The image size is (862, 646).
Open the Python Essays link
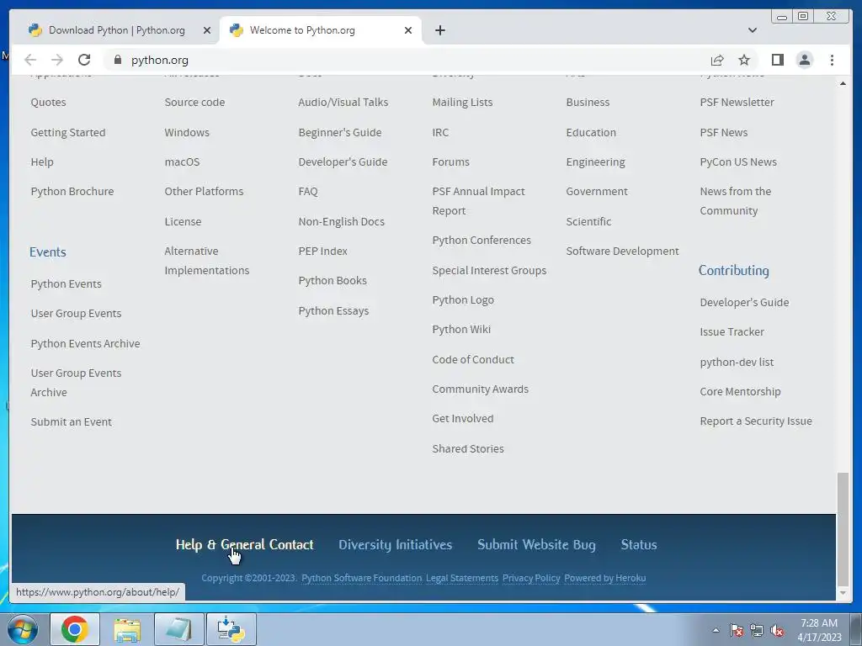point(333,311)
